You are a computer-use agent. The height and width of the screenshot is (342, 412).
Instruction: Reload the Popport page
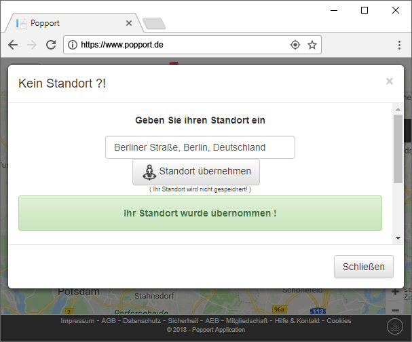(x=51, y=45)
